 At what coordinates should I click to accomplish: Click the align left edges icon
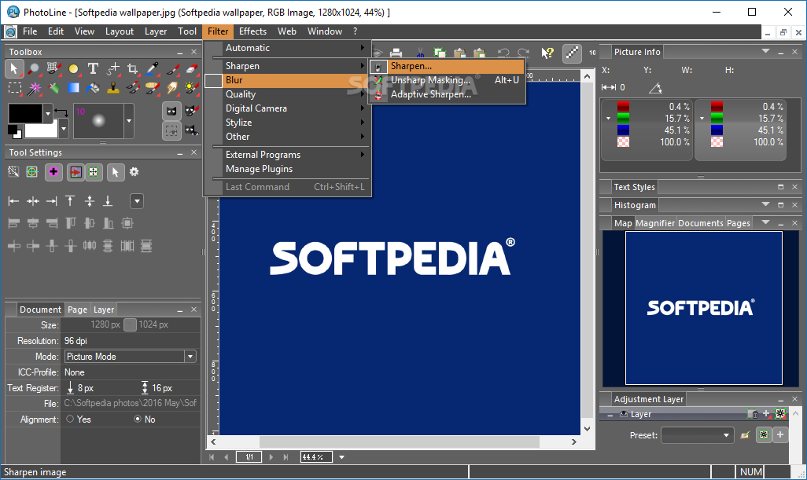click(x=14, y=201)
